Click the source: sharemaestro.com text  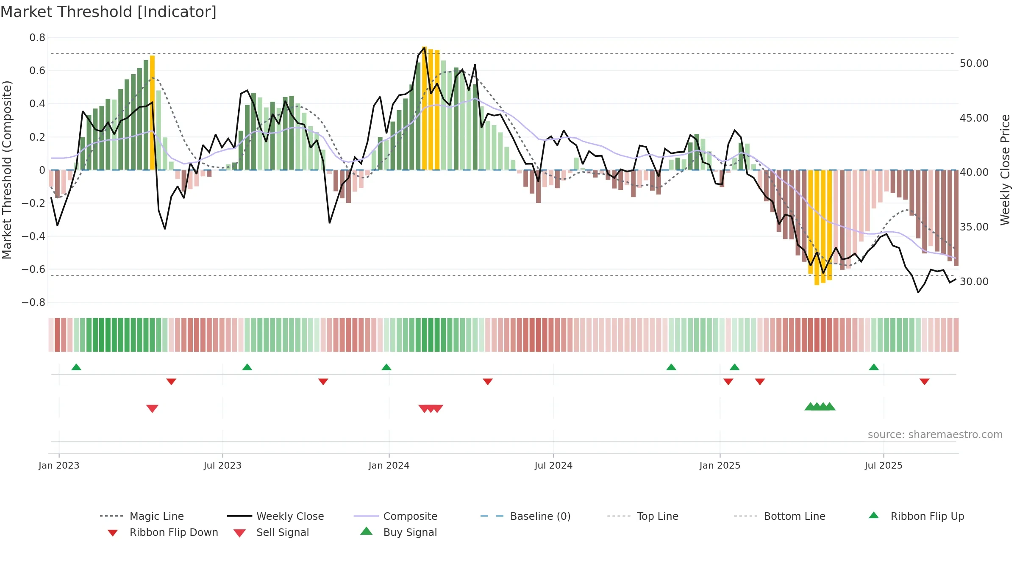tap(935, 435)
